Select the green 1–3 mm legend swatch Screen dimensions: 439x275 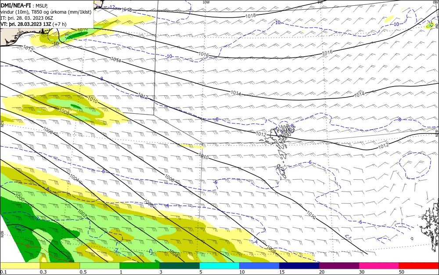pos(140,266)
